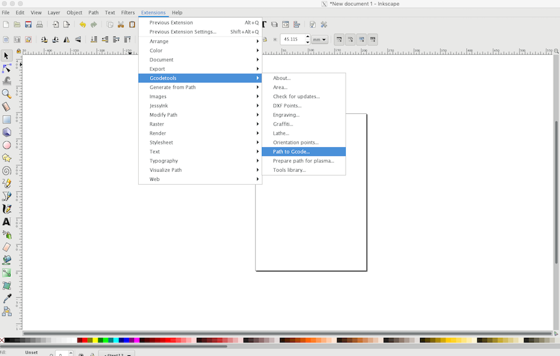Image resolution: width=560 pixels, height=356 pixels.
Task: Select Prepare path for plasma... entry
Action: pyautogui.click(x=303, y=161)
